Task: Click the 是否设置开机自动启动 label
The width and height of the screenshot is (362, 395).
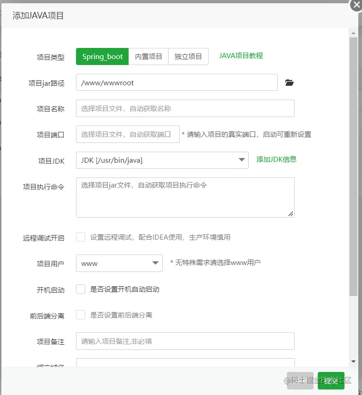Action: coord(125,289)
